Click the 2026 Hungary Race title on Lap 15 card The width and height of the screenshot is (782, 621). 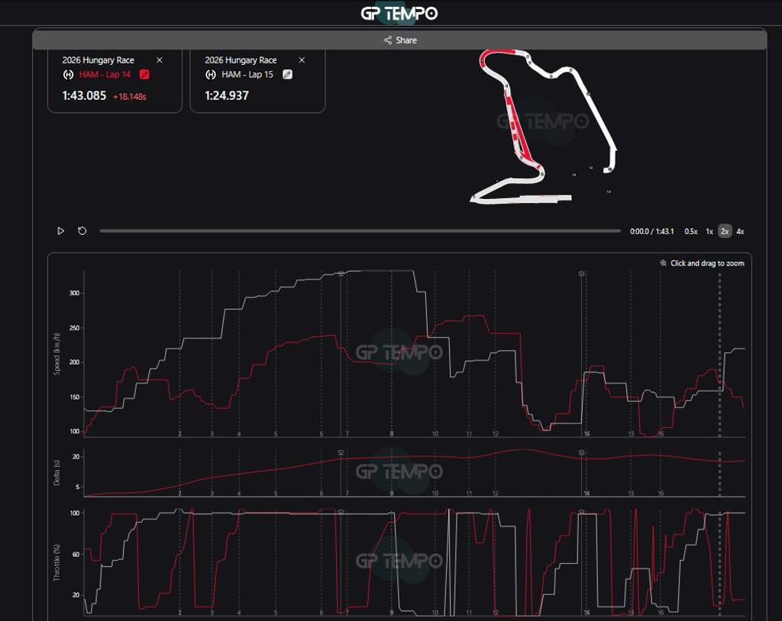point(241,60)
